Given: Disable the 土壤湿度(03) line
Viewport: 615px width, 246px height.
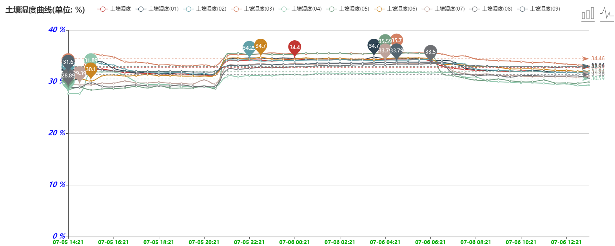Looking at the screenshot, I should [x=253, y=9].
